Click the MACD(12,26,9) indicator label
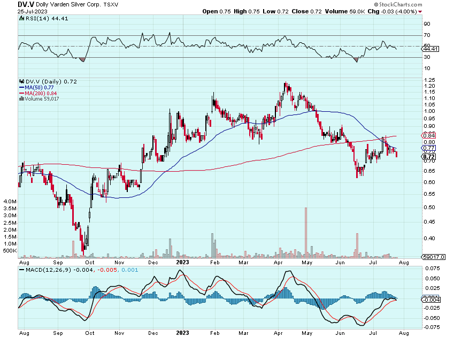454x337 pixels. (48, 270)
